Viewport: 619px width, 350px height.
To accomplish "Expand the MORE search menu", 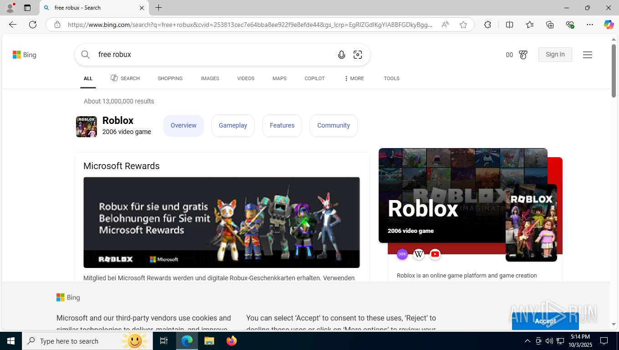I will (354, 78).
